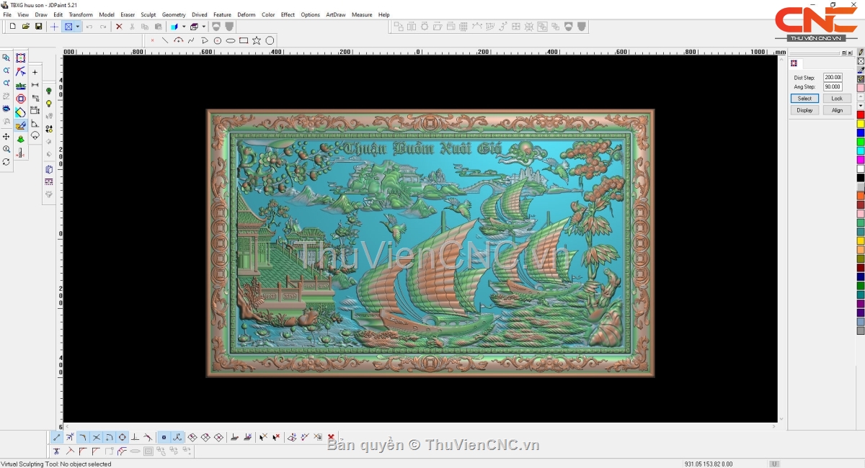Viewport: 865px width, 468px height.
Task: Pick the yellow color swatch
Action: point(861,124)
